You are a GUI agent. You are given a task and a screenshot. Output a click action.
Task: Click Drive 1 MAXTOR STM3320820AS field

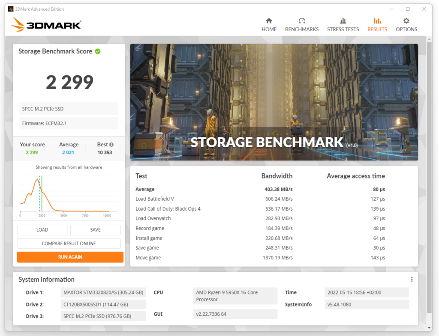click(103, 292)
